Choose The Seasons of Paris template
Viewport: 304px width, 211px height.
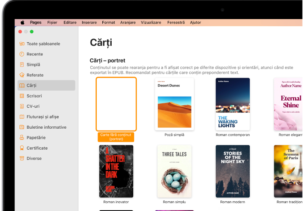(x=288, y=171)
